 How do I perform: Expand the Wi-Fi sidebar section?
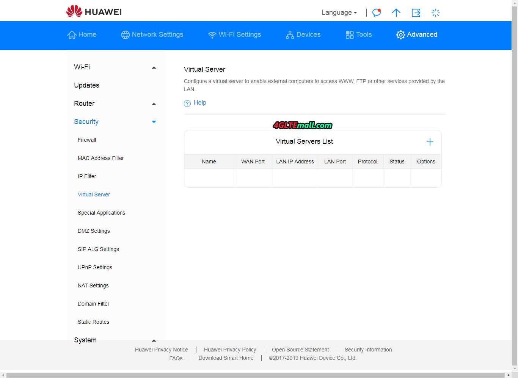coord(154,67)
